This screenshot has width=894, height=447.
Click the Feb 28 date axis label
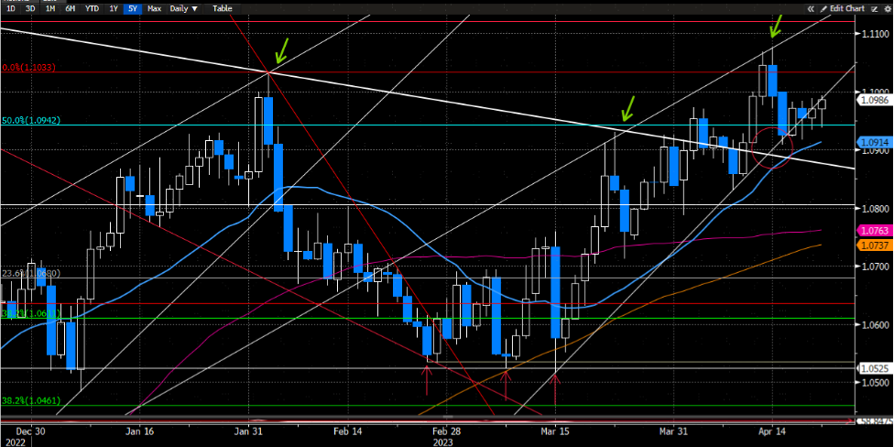(x=446, y=431)
